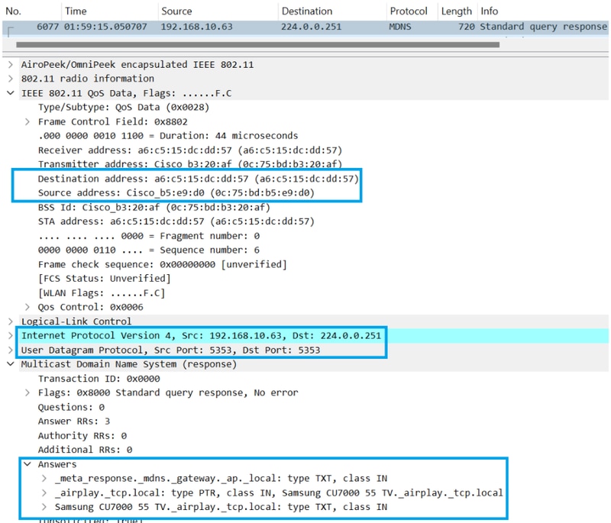Expand the Logical-Link Control section
611x523 pixels.
click(11, 321)
